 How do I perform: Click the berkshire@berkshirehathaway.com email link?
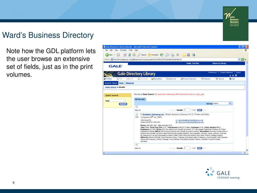click(191, 120)
